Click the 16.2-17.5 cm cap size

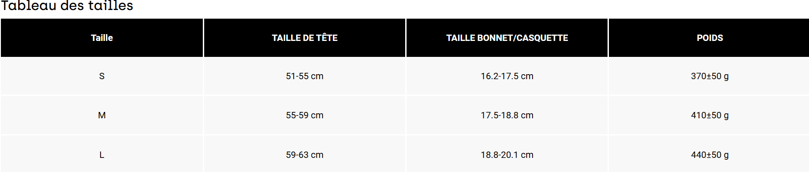pos(507,76)
